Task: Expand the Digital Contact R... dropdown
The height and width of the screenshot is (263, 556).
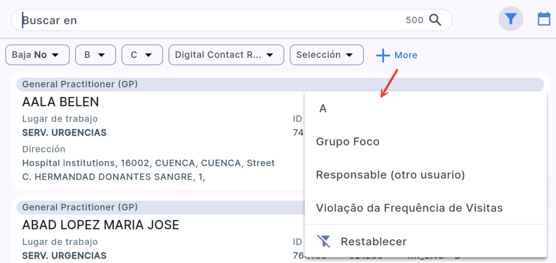Action: [226, 55]
